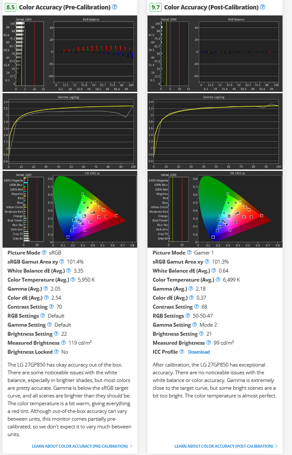This screenshot has height=455, width=292.
Task: Open Learn About Color Accuracy (Pre-Calibration) link
Action: coord(82,446)
